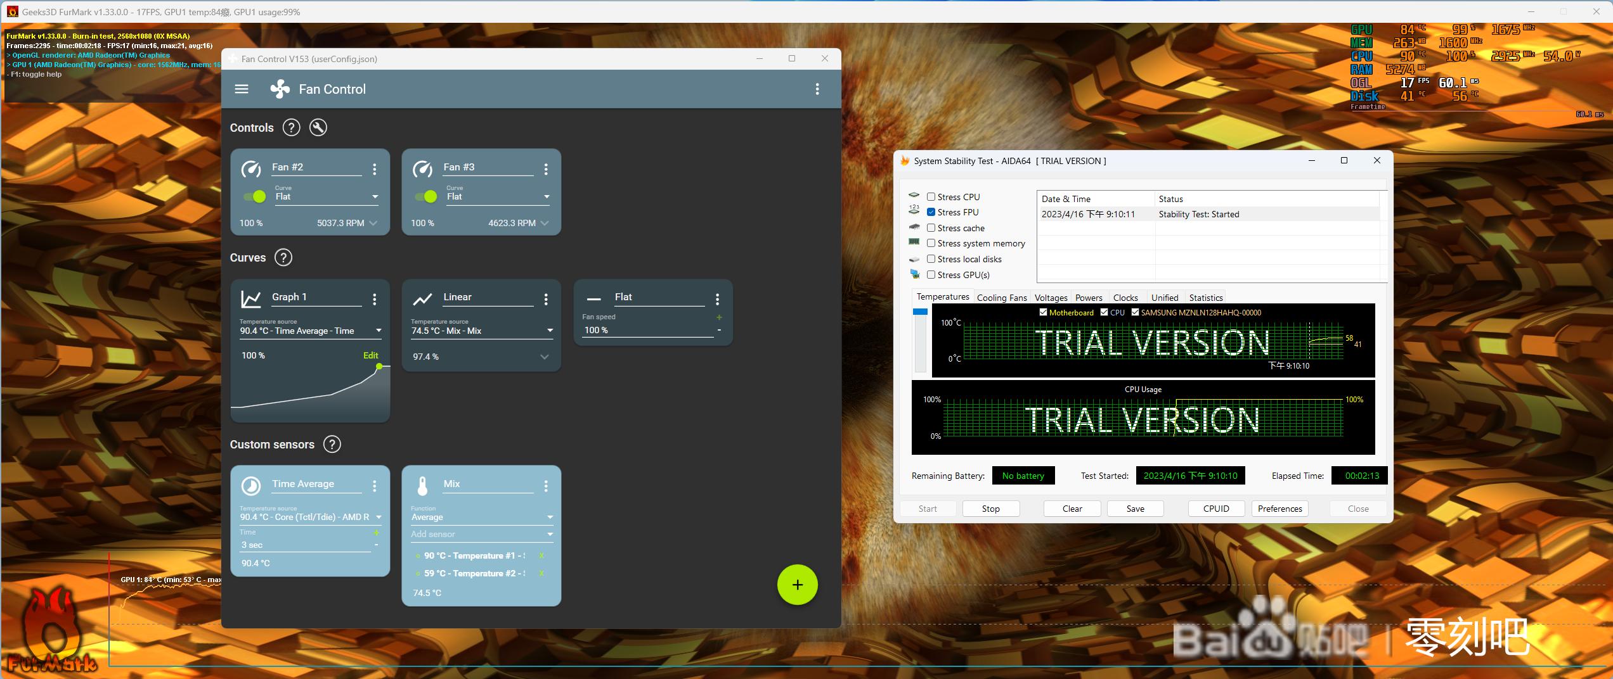Image resolution: width=1613 pixels, height=679 pixels.
Task: Click the Mix thermometer icon
Action: coord(422,486)
